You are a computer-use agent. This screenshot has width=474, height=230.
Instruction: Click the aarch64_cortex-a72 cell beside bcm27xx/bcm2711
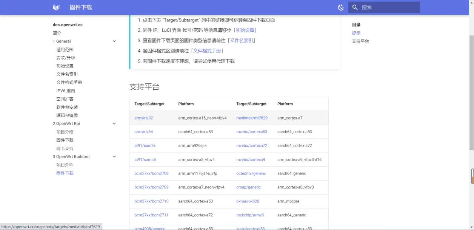195,215
